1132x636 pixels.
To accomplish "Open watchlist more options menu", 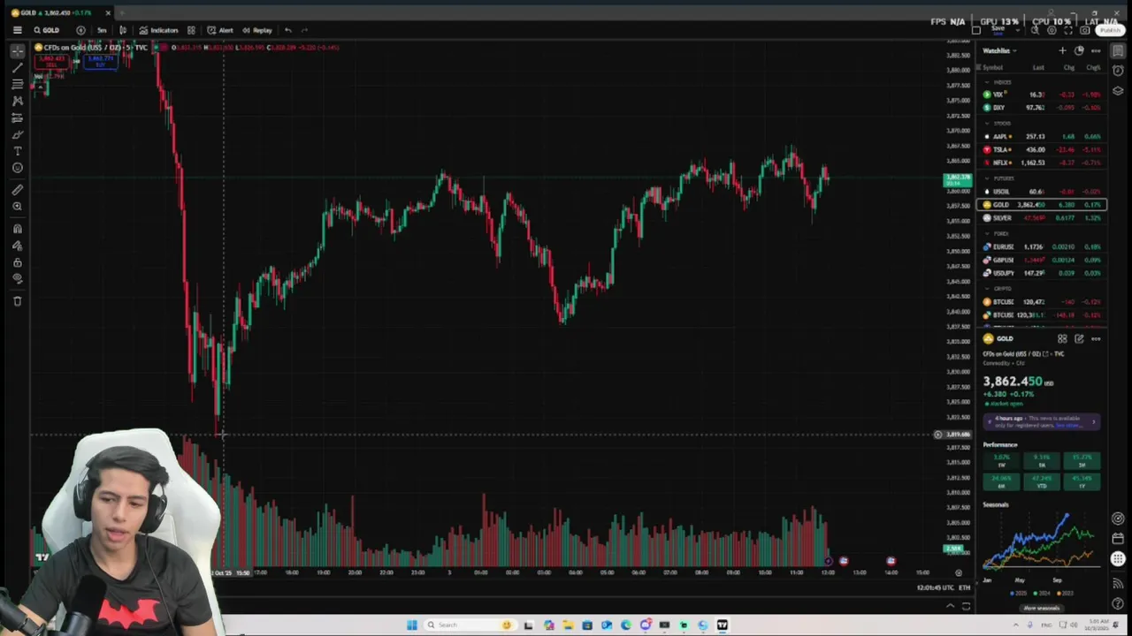I will click(1096, 50).
